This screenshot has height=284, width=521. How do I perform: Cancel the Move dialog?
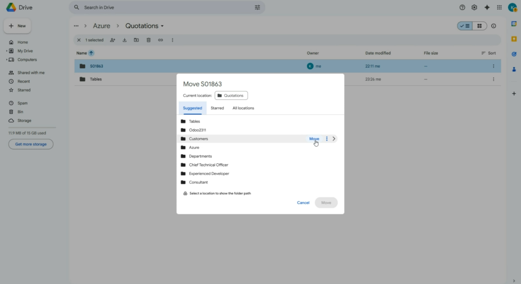point(303,203)
